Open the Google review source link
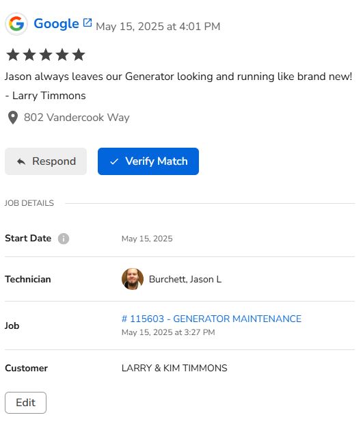Image resolution: width=363 pixels, height=426 pixels. tap(56, 24)
